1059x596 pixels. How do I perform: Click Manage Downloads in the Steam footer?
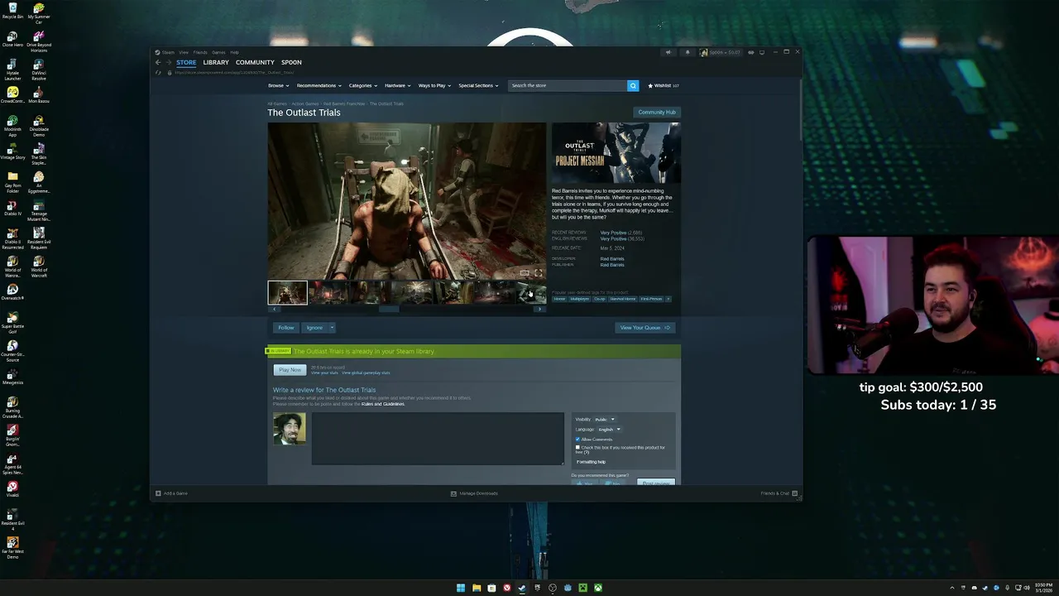click(x=474, y=493)
